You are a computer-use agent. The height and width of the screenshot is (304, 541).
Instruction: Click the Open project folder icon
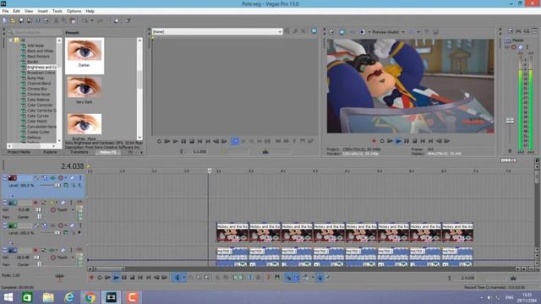coord(13,20)
